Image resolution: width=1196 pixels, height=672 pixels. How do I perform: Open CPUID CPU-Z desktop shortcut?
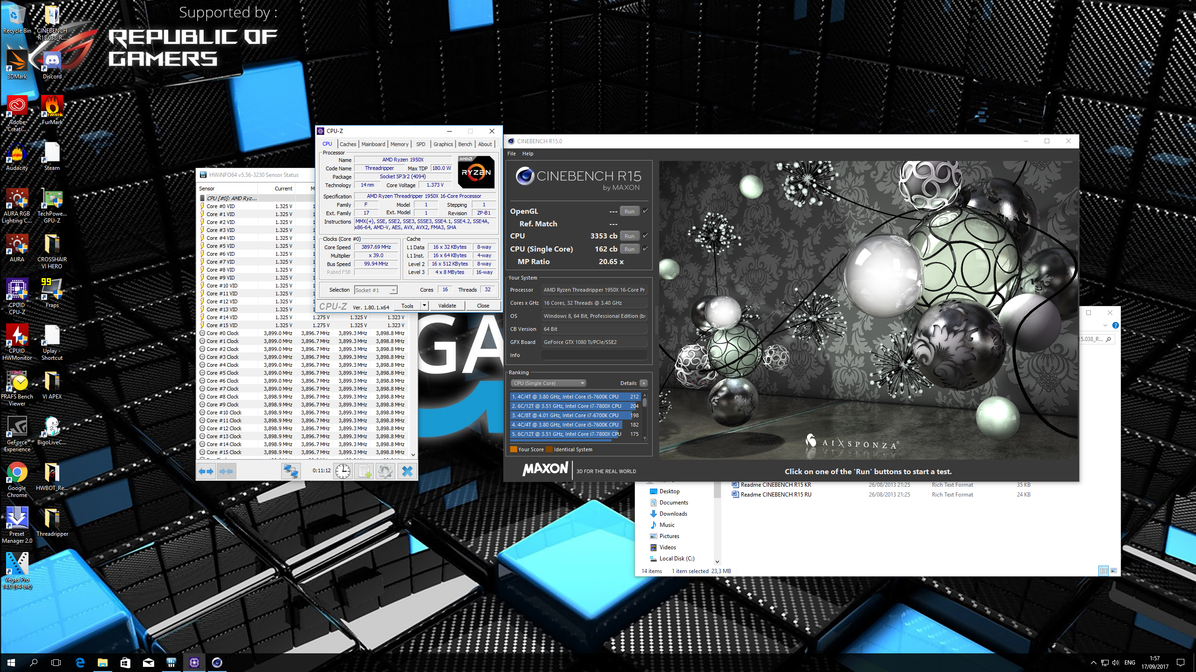(17, 297)
